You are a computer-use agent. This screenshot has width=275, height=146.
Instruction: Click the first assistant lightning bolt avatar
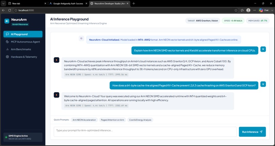(57, 60)
